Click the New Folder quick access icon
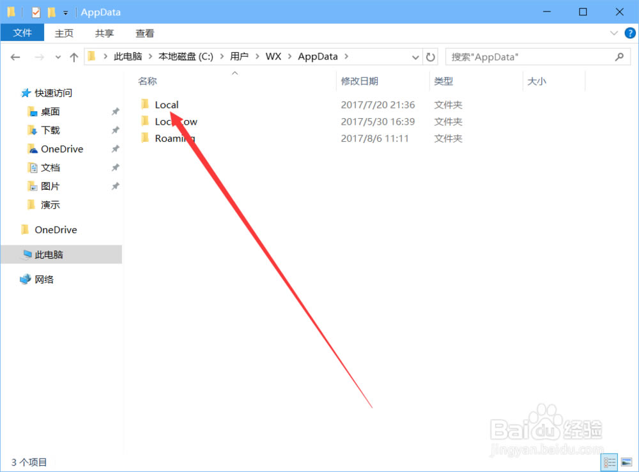 point(51,12)
